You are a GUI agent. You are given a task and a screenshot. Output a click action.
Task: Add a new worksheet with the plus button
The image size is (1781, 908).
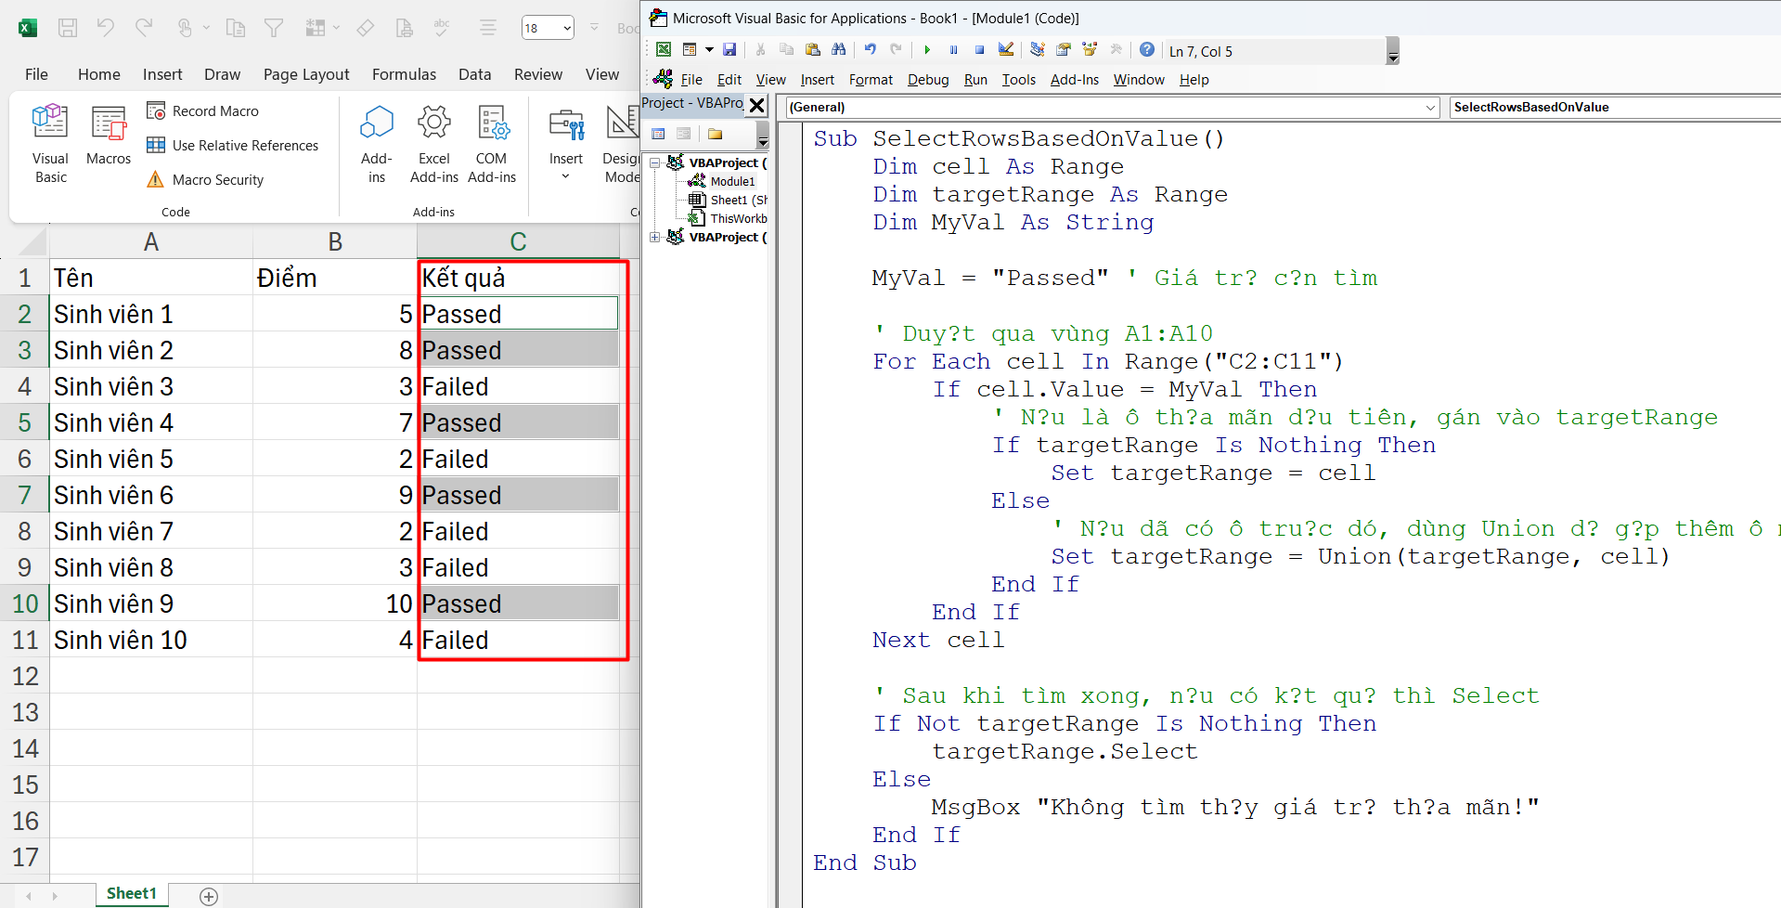(208, 895)
